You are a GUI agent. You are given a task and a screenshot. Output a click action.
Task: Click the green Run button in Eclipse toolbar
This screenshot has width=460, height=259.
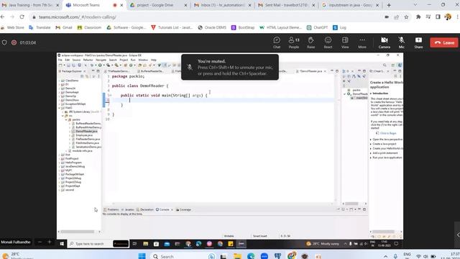100,65
